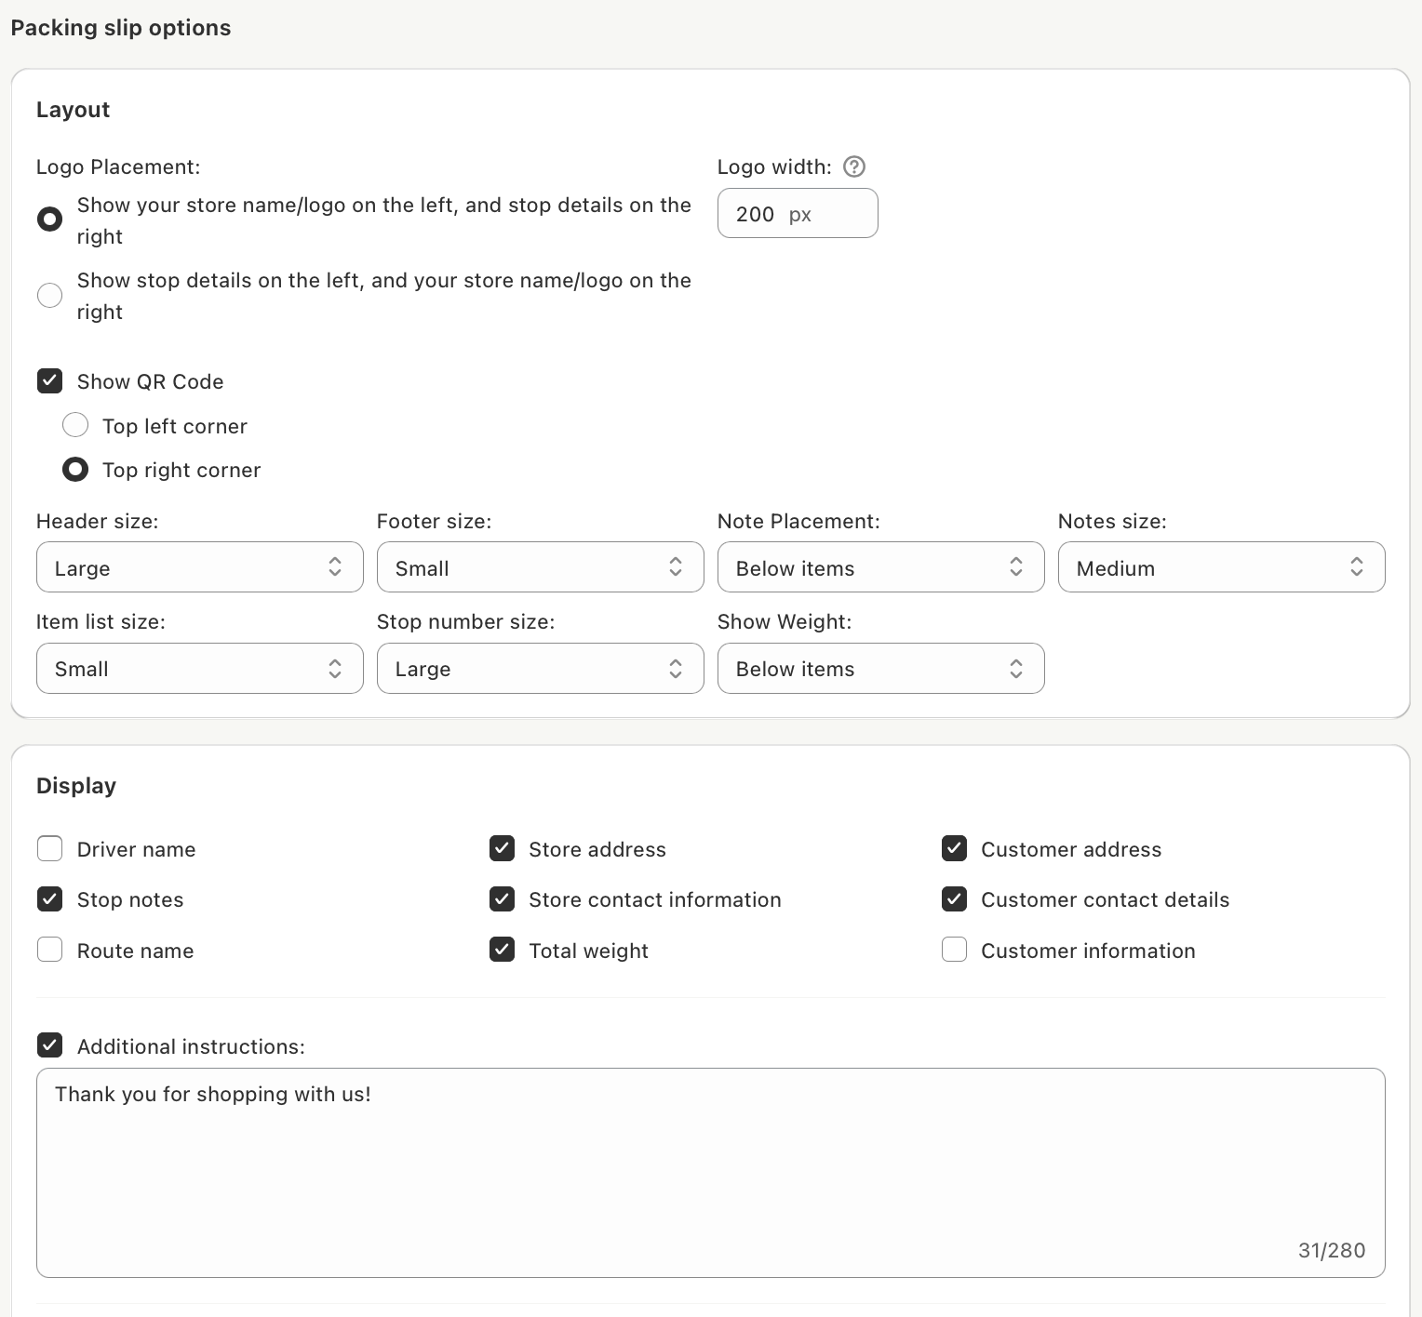Change the Item list size dropdown
The width and height of the screenshot is (1422, 1317).
click(199, 668)
